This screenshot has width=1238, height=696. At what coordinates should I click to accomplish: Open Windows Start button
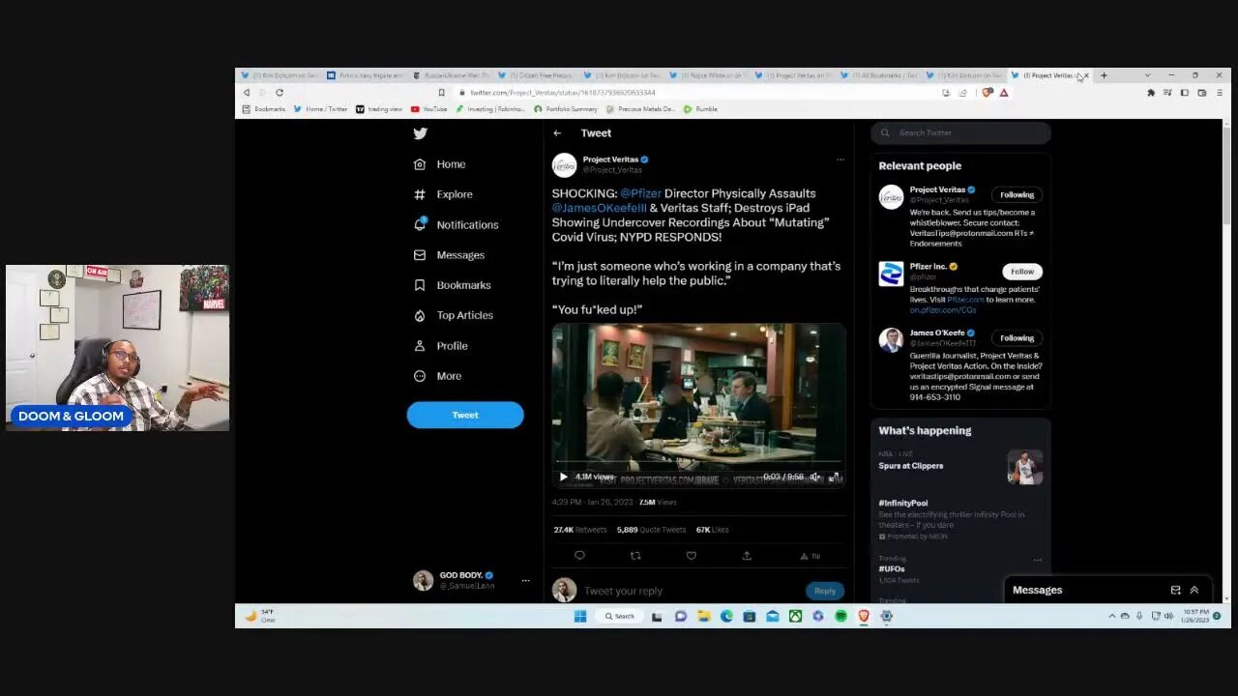click(x=580, y=616)
